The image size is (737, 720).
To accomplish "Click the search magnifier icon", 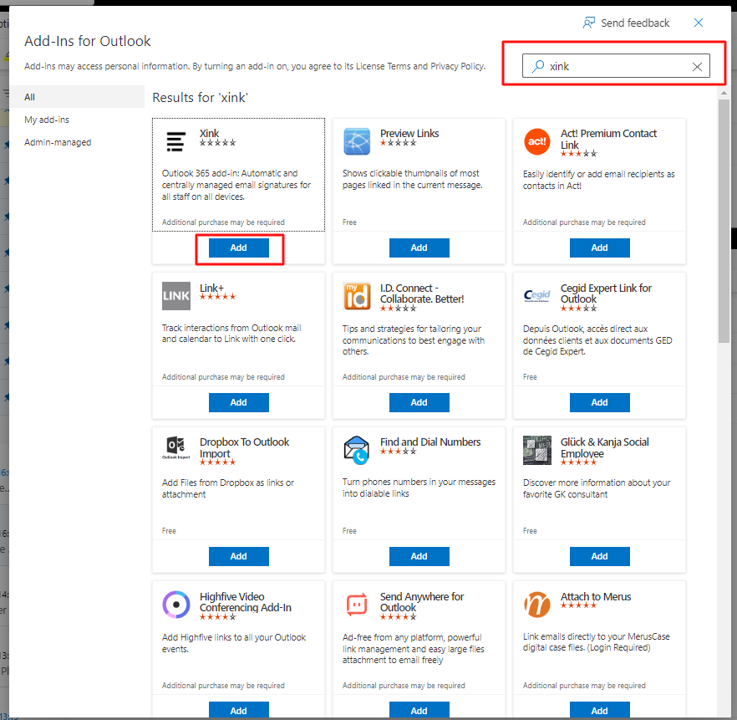I will coord(538,66).
